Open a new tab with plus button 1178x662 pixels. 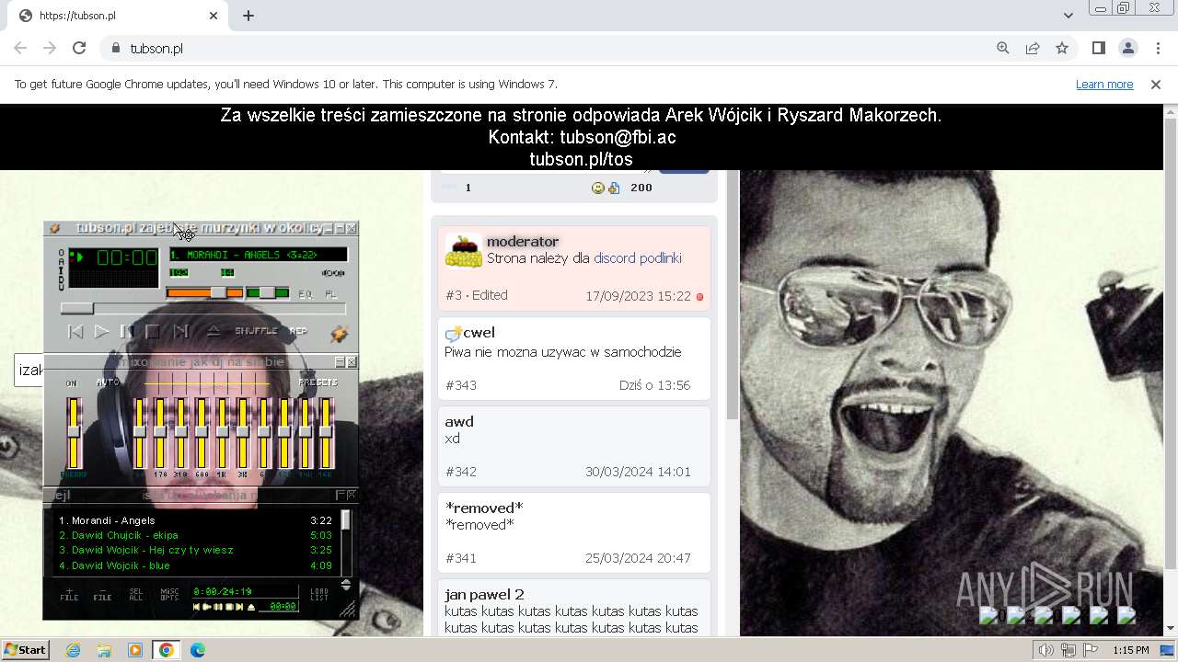pyautogui.click(x=248, y=16)
